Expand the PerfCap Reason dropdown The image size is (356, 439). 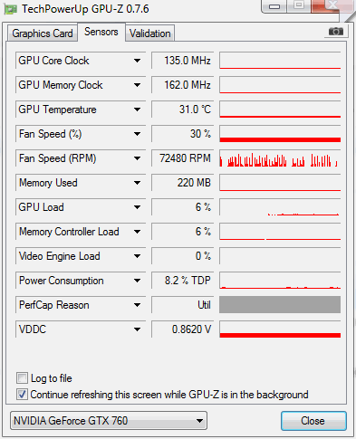137,305
